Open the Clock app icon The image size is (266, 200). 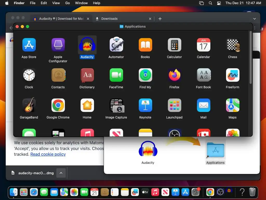(29, 75)
